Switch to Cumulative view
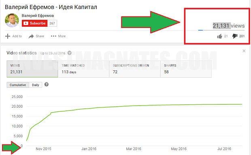Screen dimensions: 251x155 (x=18, y=85)
